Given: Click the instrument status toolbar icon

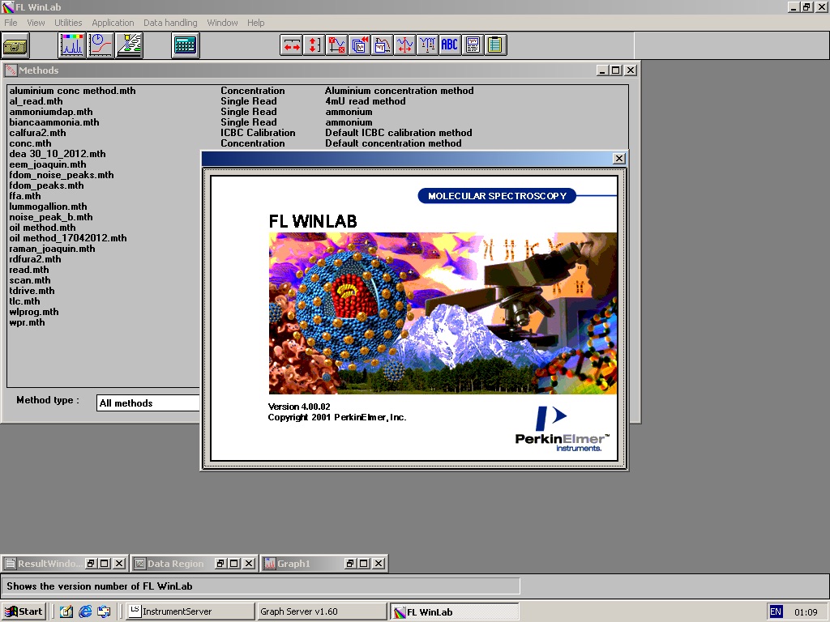Looking at the screenshot, I should 15,45.
